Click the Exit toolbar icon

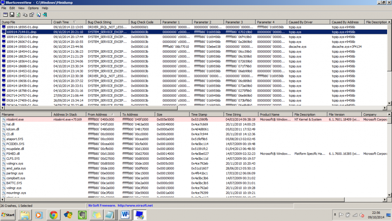[x=45, y=15]
